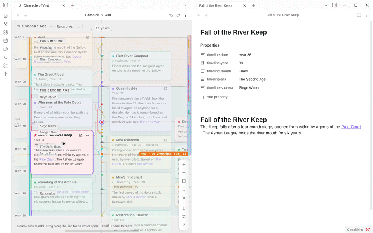Screen dimensions: 373x233
Task: Follow Mira Ashdown link in first chart card
Action: tap(136, 197)
